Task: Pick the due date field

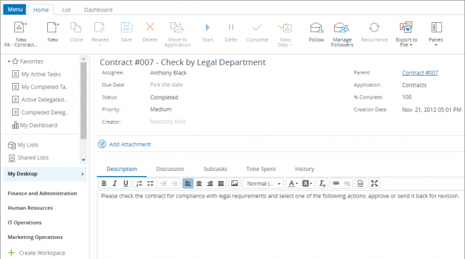Action: (167, 84)
